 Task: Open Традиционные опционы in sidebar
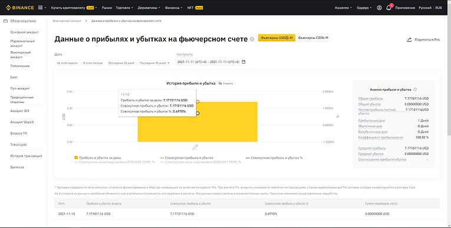[22, 100]
